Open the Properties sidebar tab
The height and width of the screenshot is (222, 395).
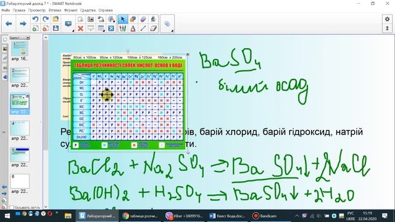point(5,68)
